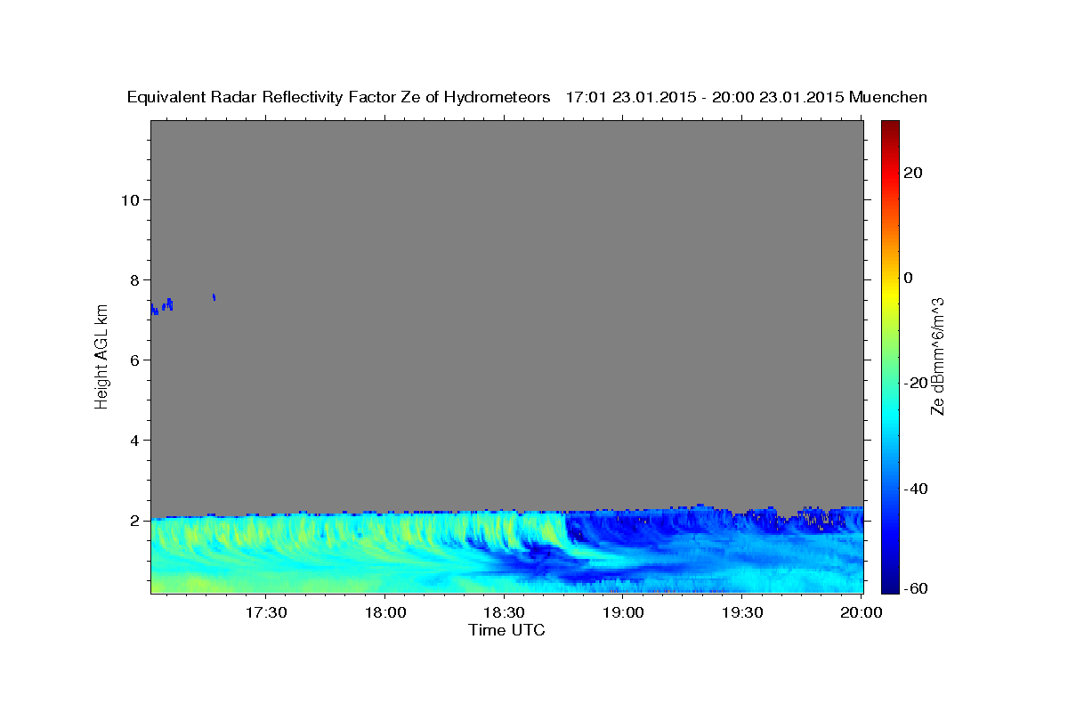Click the location label 'Muenchen'
This screenshot has height=712, width=1068.
(889, 97)
